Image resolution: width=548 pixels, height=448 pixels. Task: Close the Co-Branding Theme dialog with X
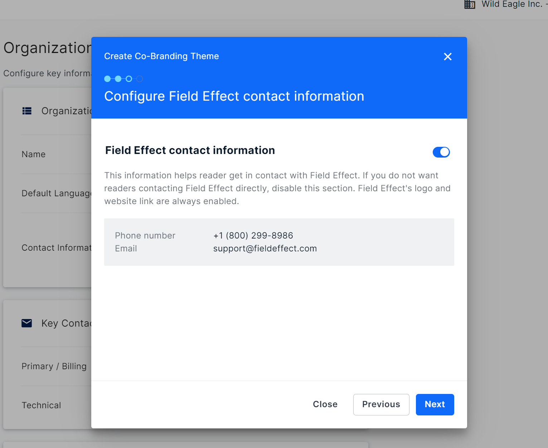pos(447,57)
